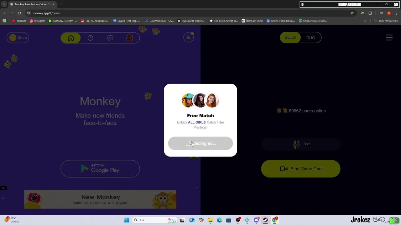
Task: Close the bottom ad banner
Action: [x=197, y=187]
